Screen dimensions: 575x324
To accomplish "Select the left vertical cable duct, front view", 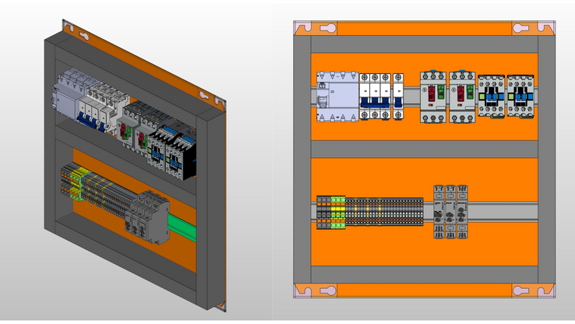I will 302,156.
